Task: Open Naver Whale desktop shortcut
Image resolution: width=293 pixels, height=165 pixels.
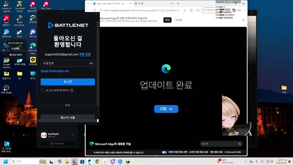Action: [20, 62]
